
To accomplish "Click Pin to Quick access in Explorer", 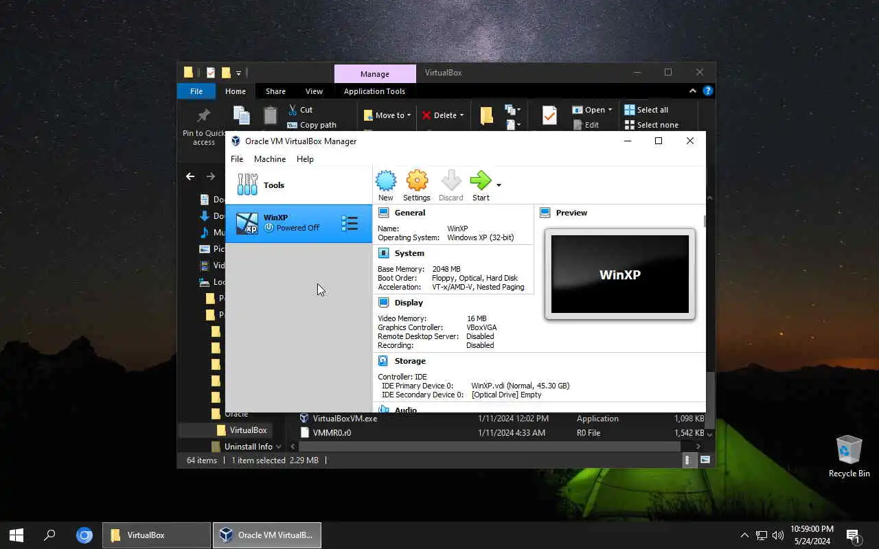I will pyautogui.click(x=203, y=128).
